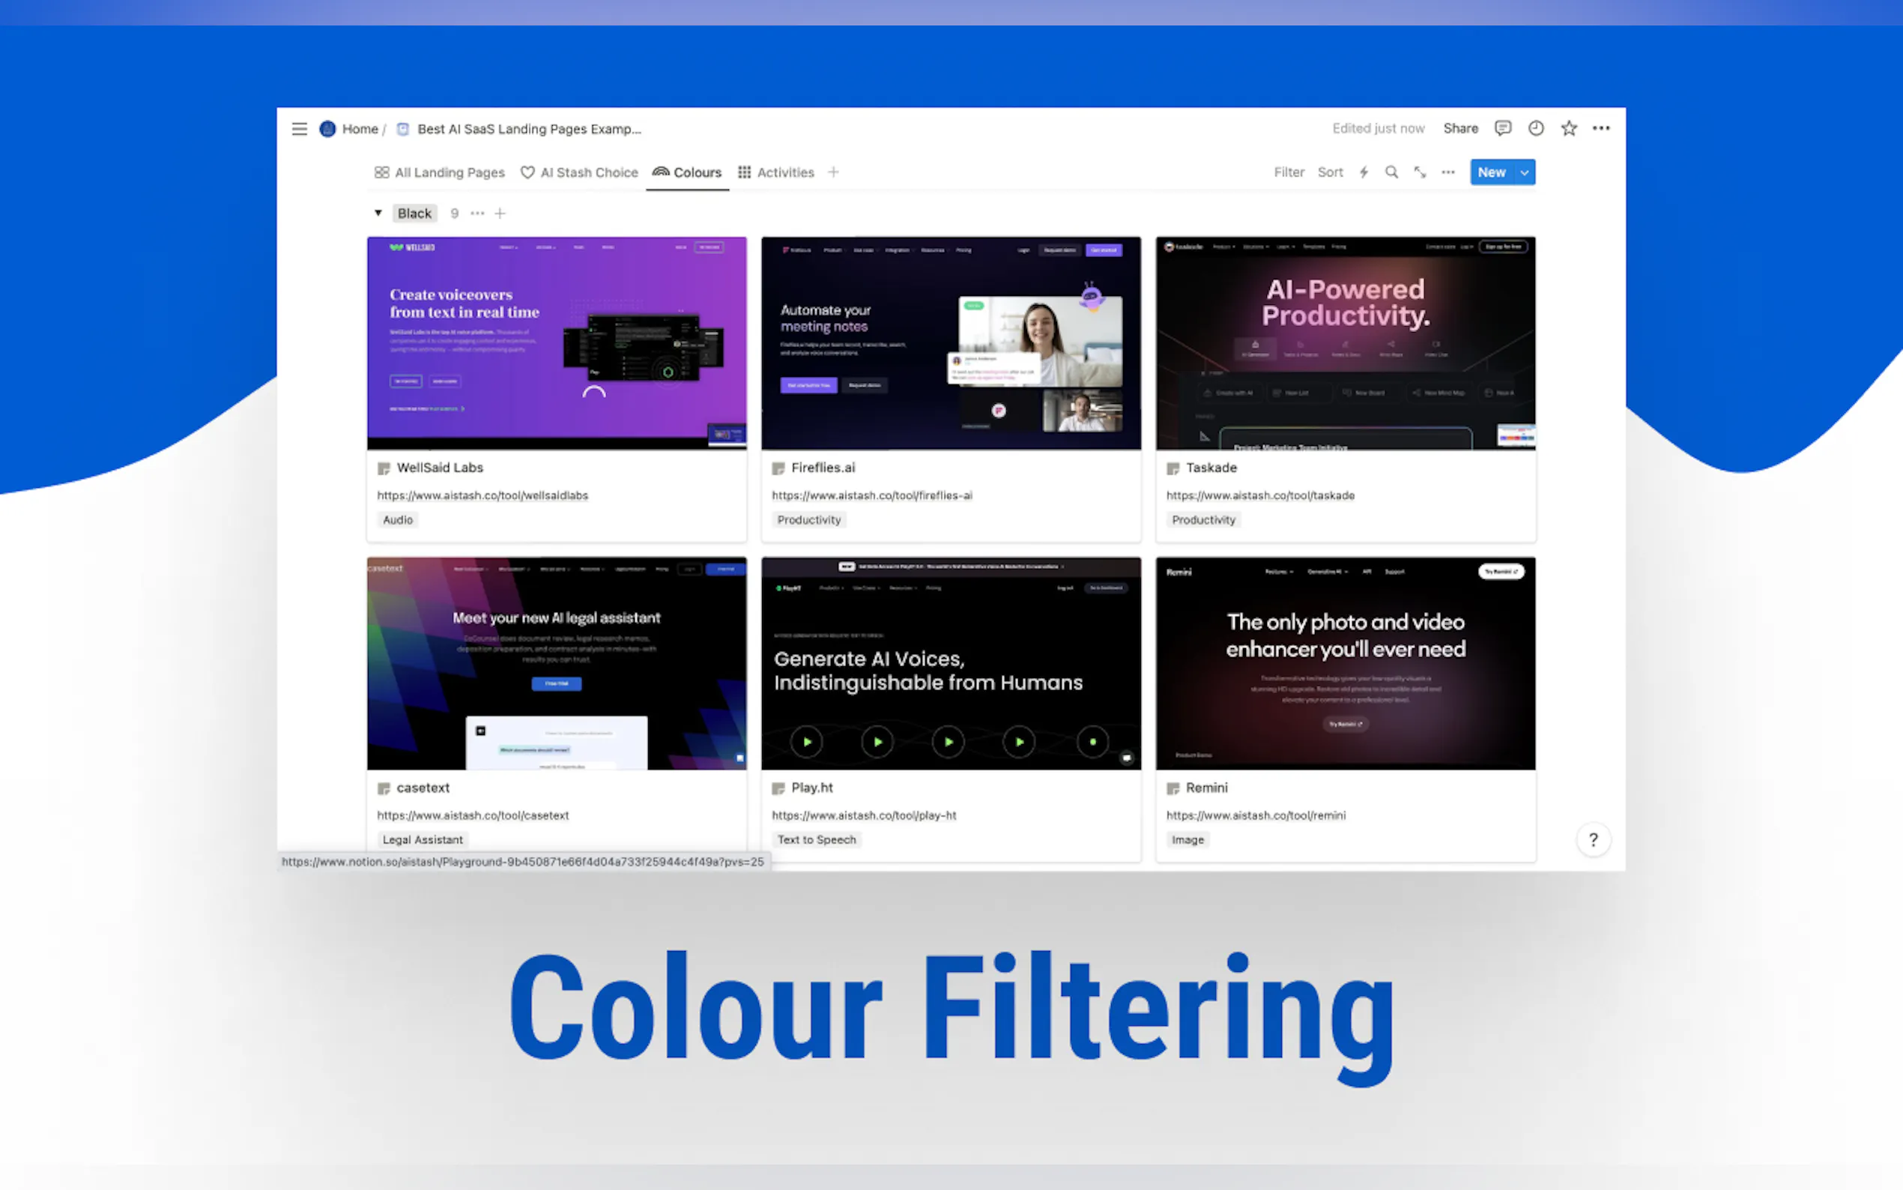Open the page options three-dot menu
Screen dimensions: 1903x1190
coord(1601,128)
